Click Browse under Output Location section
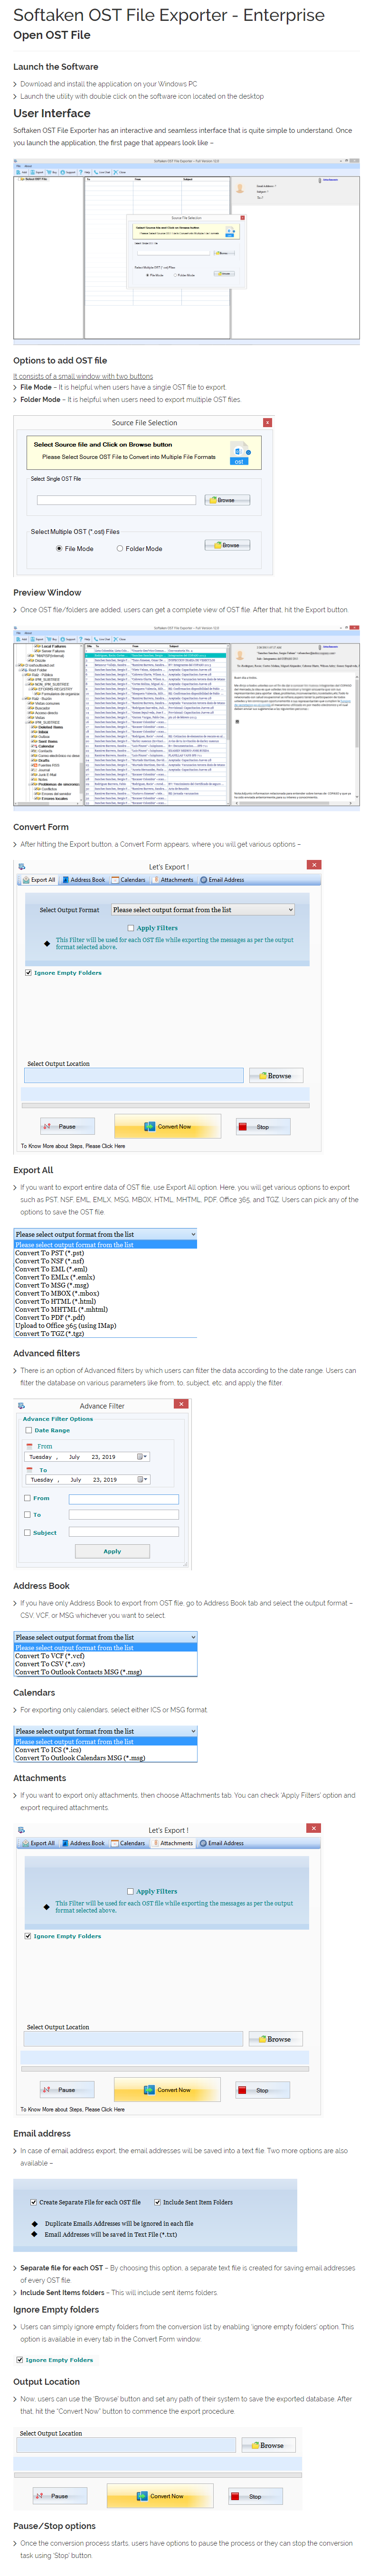 268,2446
